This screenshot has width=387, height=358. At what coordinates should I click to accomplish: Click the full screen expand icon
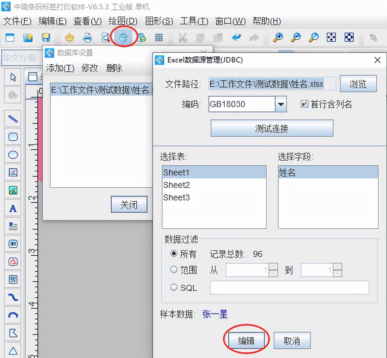pos(349,37)
